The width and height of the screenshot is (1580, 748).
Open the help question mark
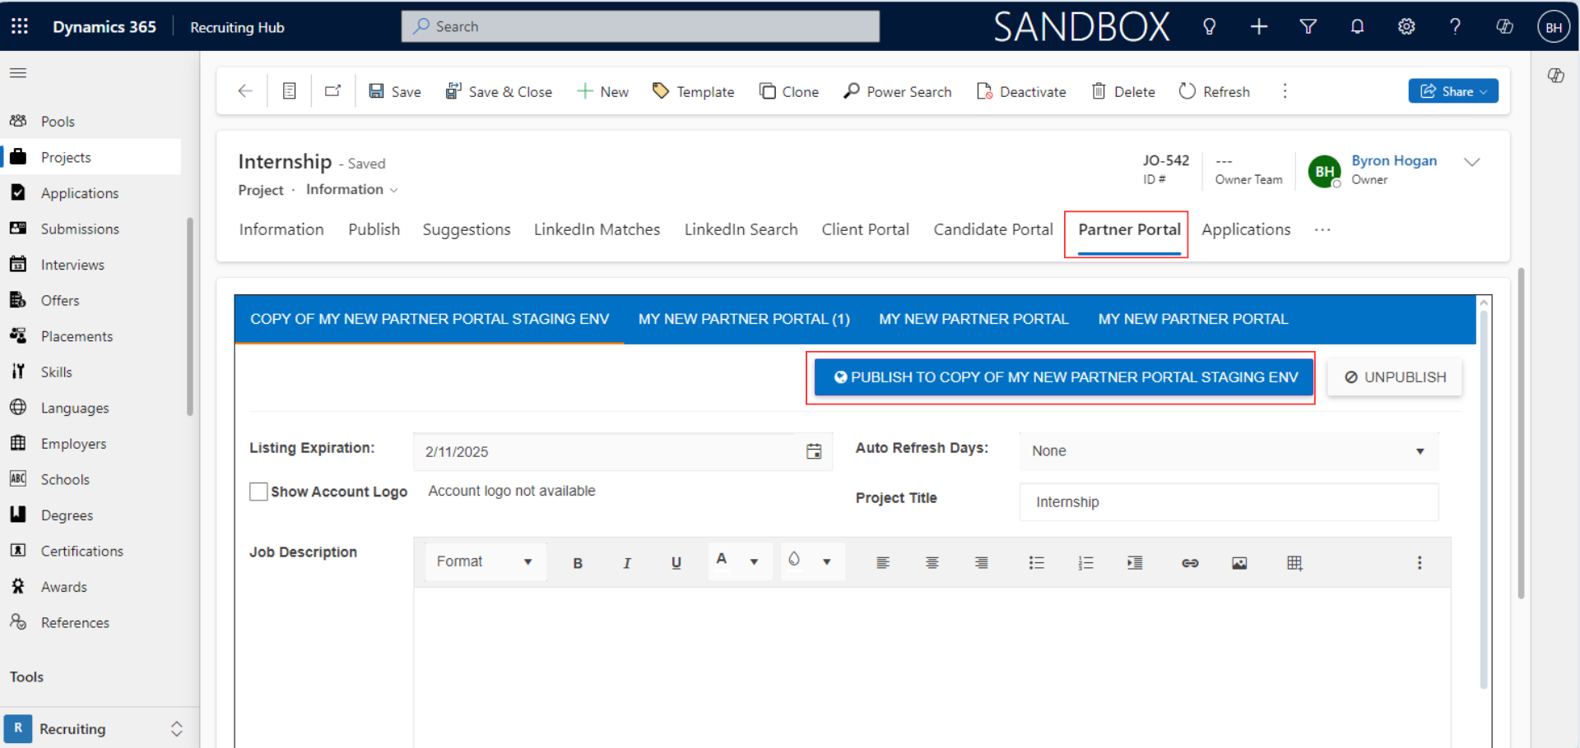[x=1455, y=26]
